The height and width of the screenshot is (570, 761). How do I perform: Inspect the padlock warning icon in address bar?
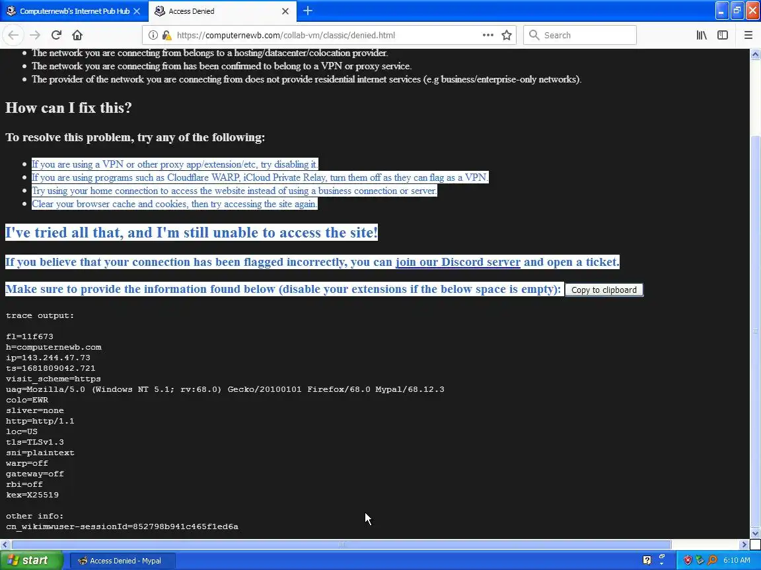pyautogui.click(x=167, y=35)
